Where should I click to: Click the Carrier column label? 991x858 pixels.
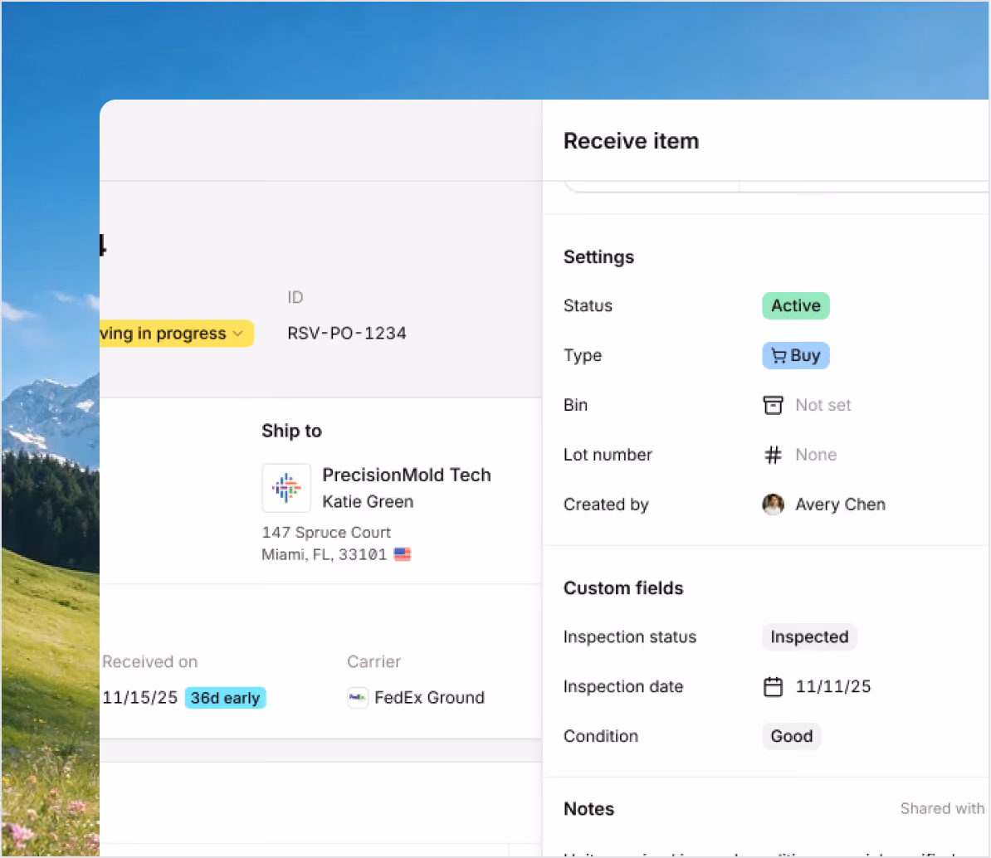click(x=373, y=661)
